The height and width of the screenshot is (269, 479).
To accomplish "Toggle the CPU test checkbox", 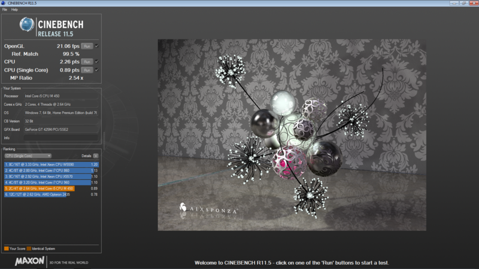I will click(97, 62).
